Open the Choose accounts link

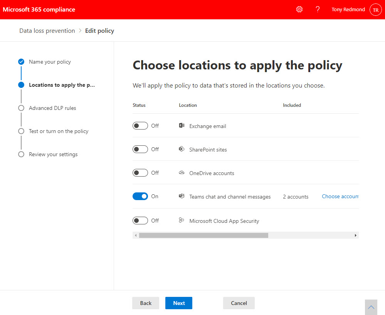coord(340,196)
